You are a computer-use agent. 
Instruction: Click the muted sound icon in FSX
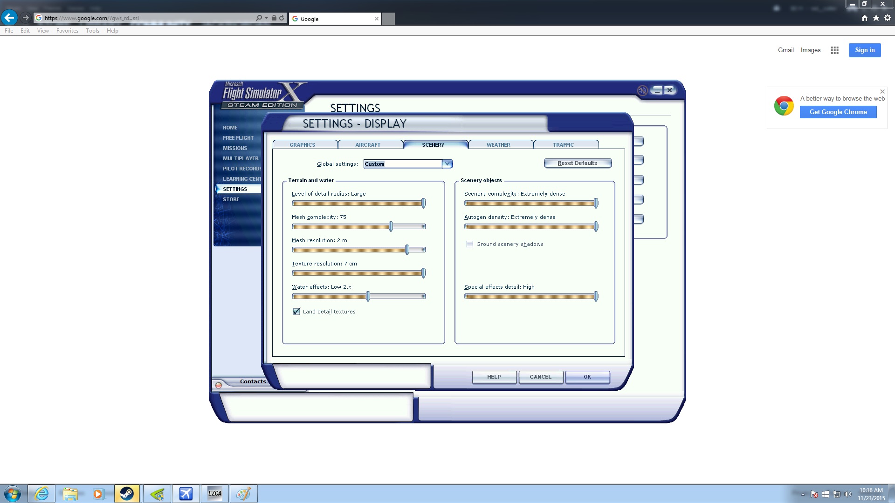coord(642,90)
